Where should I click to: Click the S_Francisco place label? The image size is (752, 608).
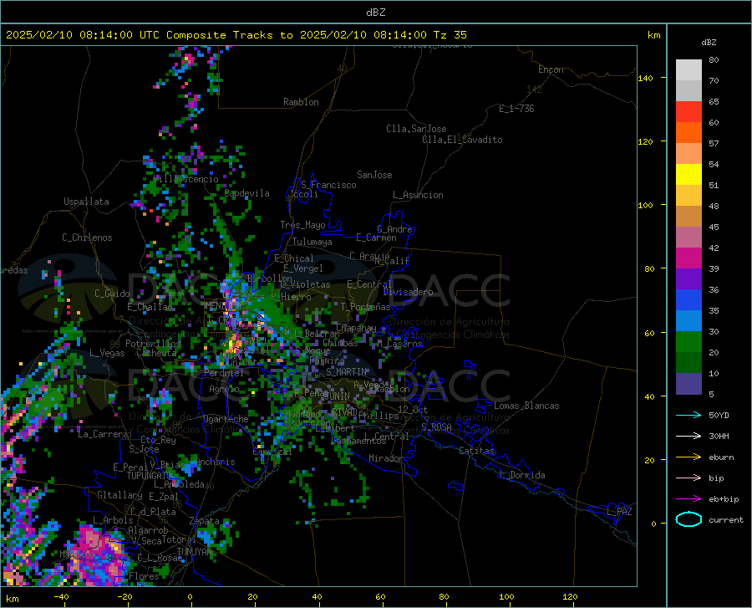[x=328, y=185]
